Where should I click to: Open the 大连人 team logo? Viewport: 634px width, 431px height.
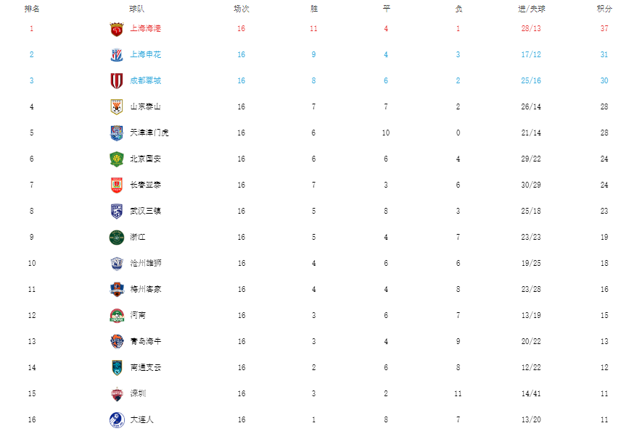click(x=116, y=420)
